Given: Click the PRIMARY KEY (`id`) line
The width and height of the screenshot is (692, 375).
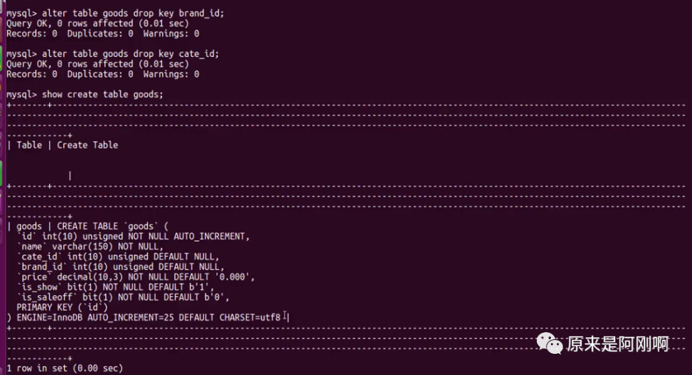Looking at the screenshot, I should tap(62, 307).
